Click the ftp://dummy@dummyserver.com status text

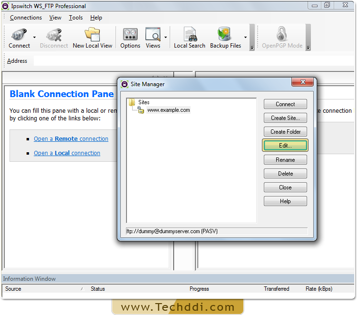tap(172, 231)
